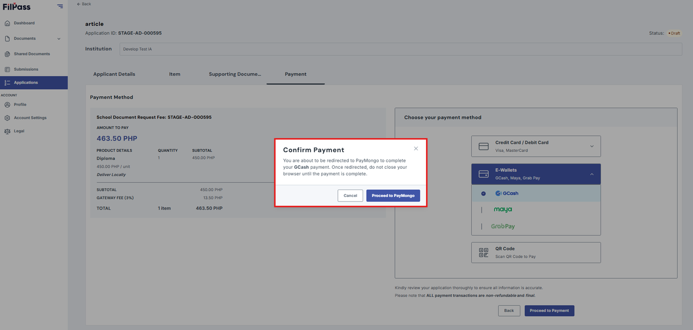Click the FilPass logo
This screenshot has width=693, height=330.
click(x=16, y=6)
